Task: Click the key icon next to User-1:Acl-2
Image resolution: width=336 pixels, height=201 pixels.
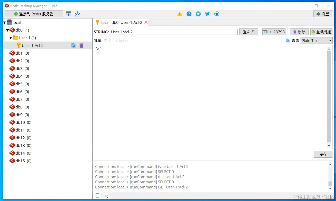Action: coord(18,45)
